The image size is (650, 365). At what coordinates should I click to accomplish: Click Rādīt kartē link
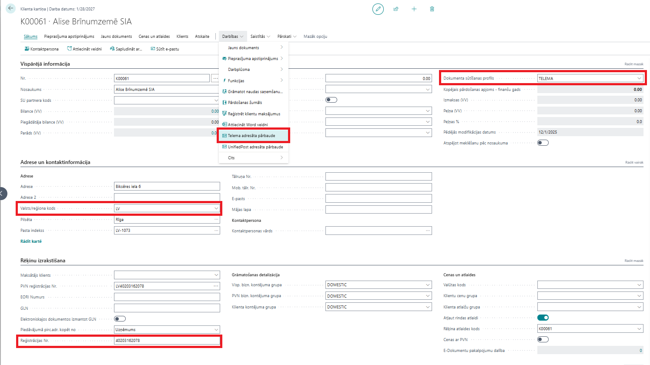(x=31, y=241)
